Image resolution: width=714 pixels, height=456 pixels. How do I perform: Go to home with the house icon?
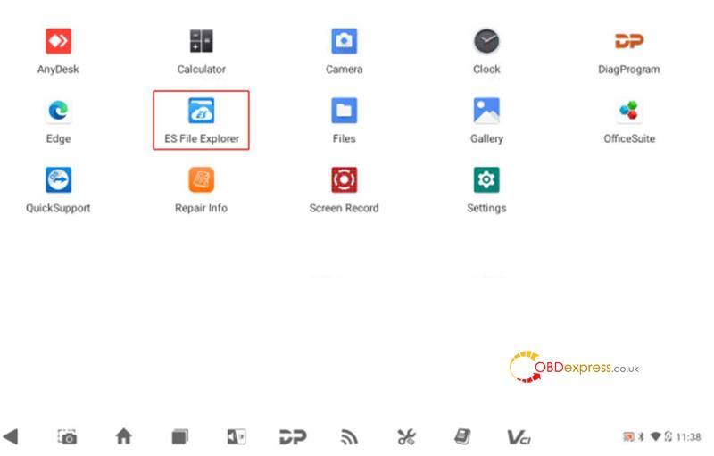(123, 436)
